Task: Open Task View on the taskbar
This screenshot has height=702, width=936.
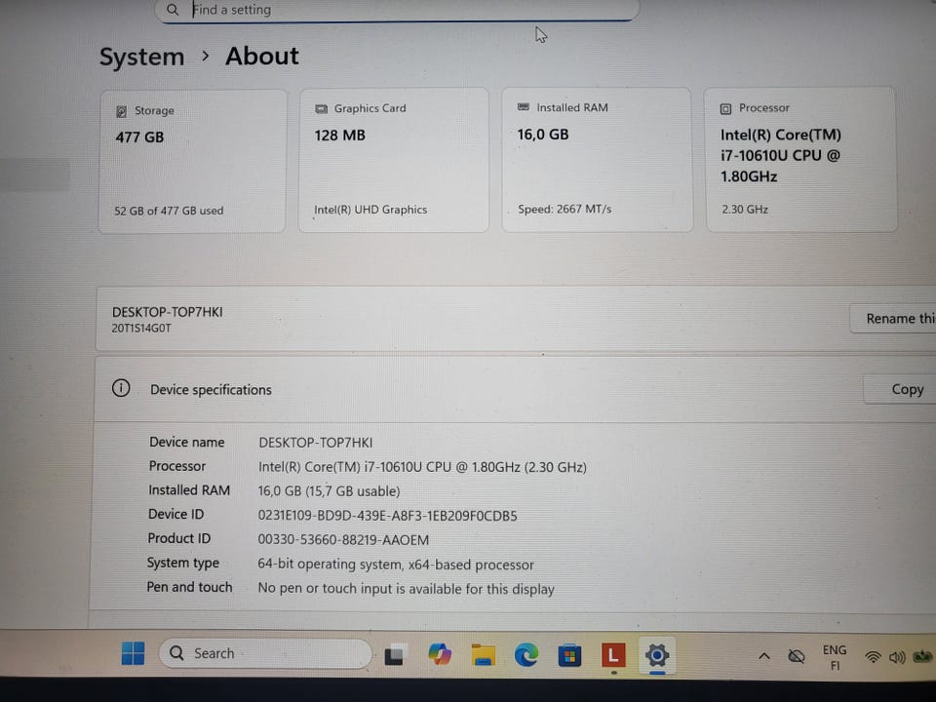Action: 397,655
